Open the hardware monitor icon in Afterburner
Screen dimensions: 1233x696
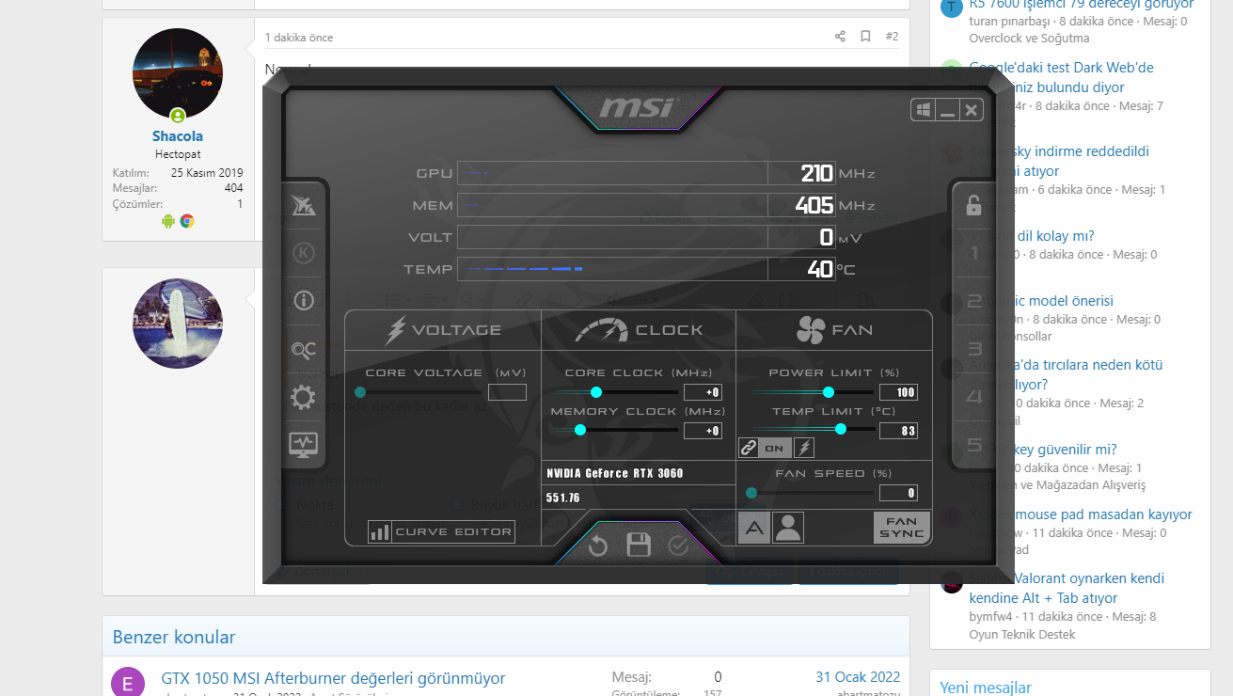(303, 443)
